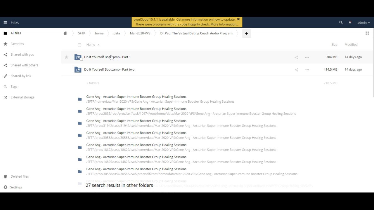Click the All files folder icon
Screen dimensions: 374x210
[x=5, y=33]
